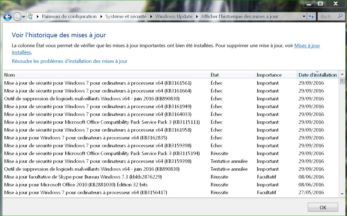
Task: Maximize the window
Action: coord(320,4)
